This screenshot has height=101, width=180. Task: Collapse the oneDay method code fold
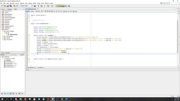point(29,35)
